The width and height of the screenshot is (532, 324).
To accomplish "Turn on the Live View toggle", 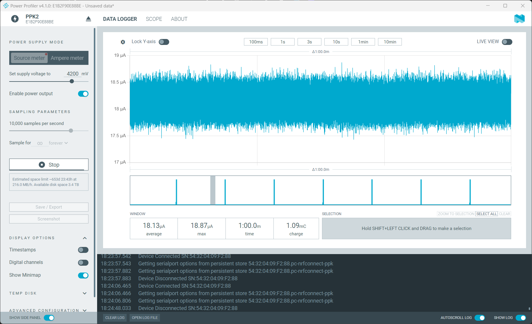I will coord(507,42).
